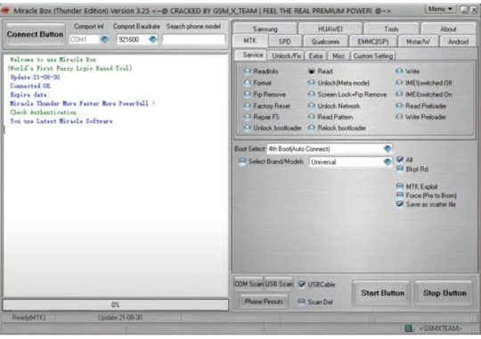
Task: Click the Connect Button
Action: point(35,34)
